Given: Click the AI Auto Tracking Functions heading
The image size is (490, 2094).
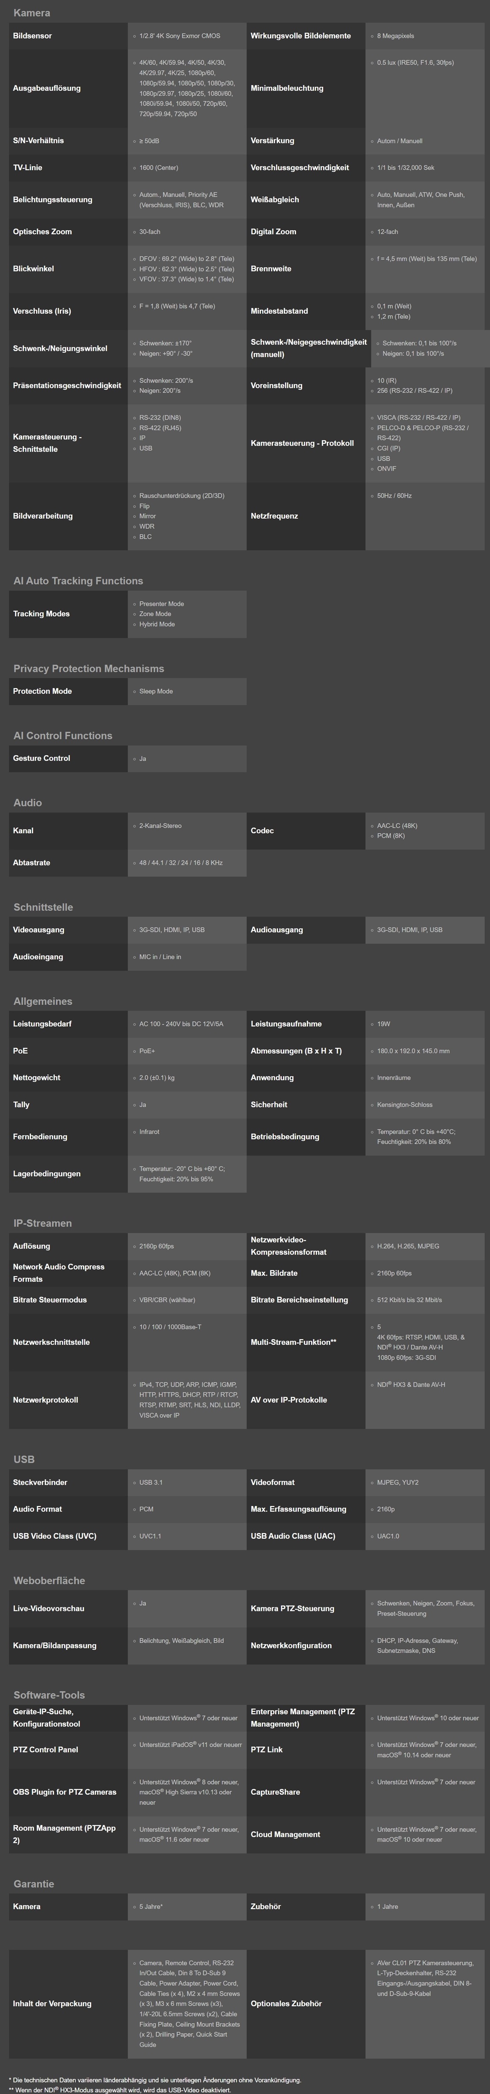Looking at the screenshot, I should tap(78, 580).
